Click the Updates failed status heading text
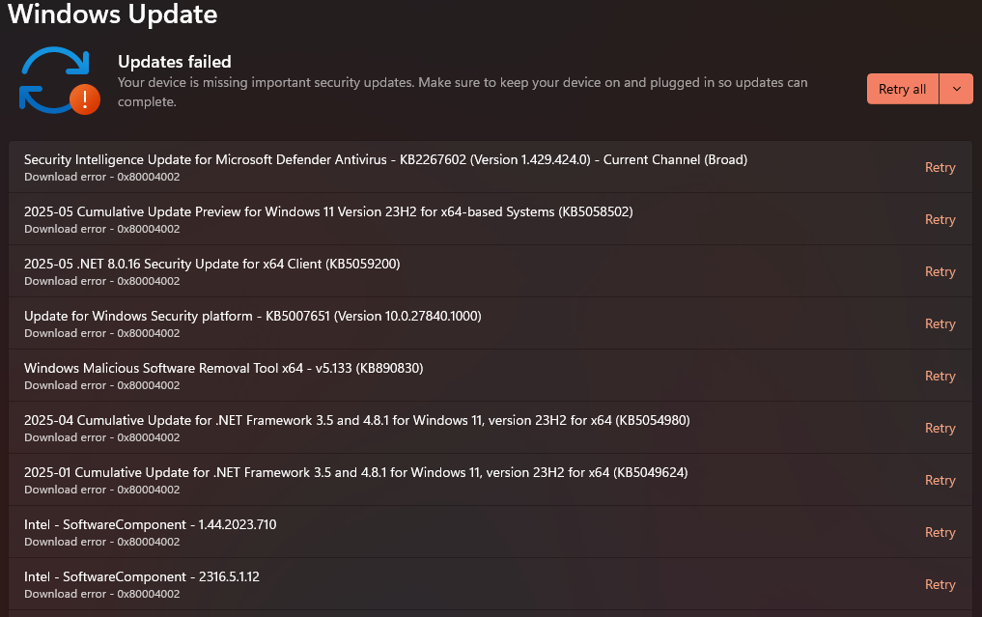The image size is (982, 617). pos(174,62)
